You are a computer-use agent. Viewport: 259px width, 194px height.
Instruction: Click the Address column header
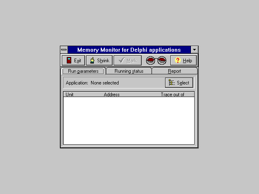point(112,95)
